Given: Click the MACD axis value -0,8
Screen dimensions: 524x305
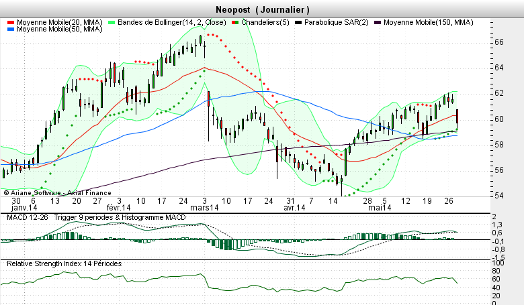Looking at the screenshot, I should (x=497, y=249).
